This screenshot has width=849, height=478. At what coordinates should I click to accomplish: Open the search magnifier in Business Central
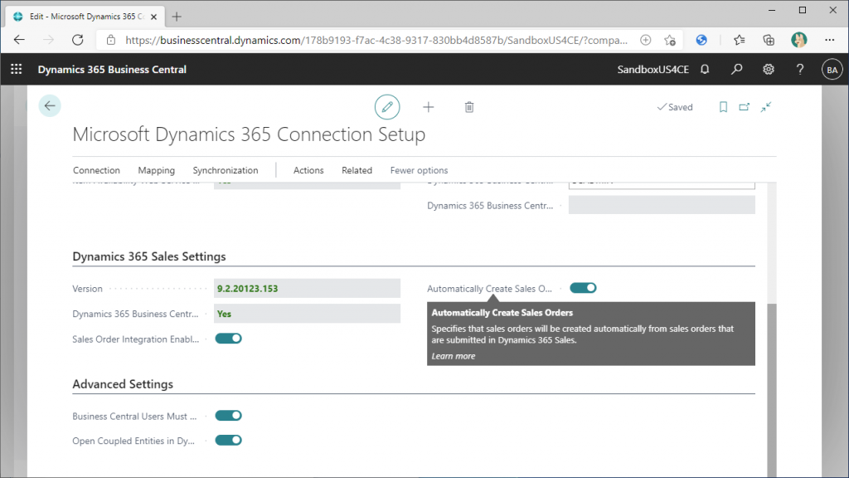click(736, 70)
